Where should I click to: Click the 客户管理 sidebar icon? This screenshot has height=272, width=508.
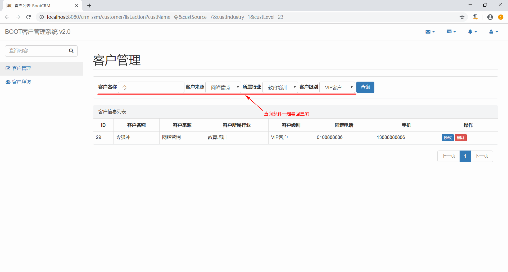8,68
